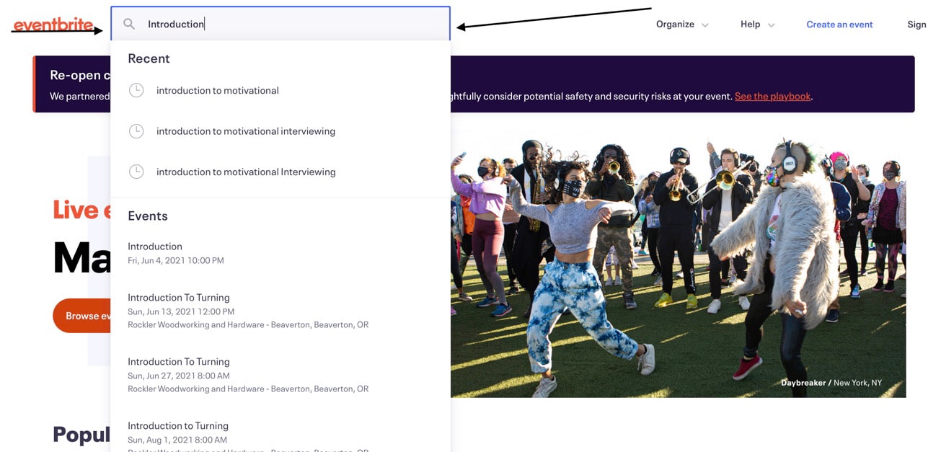This screenshot has width=928, height=452.
Task: Click the Create an event link
Action: point(839,25)
